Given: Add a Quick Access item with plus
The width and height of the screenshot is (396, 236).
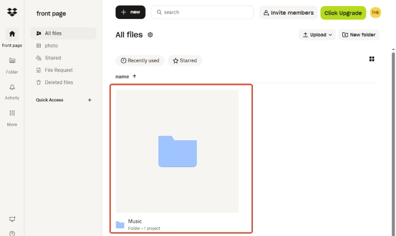Looking at the screenshot, I should (90, 100).
